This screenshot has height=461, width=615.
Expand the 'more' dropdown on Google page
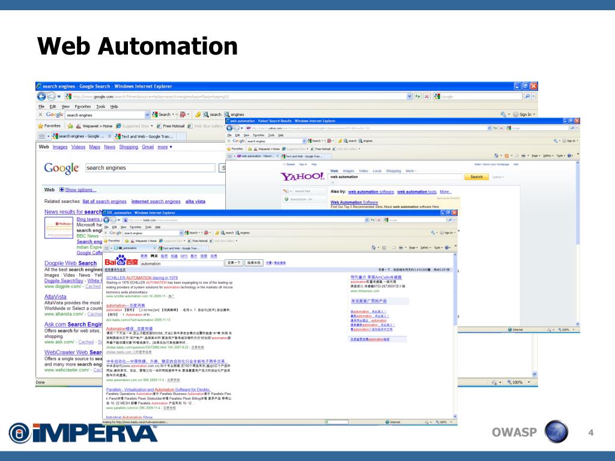click(165, 147)
